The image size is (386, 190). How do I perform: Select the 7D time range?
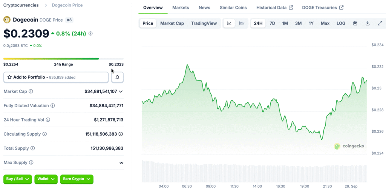coord(272,23)
